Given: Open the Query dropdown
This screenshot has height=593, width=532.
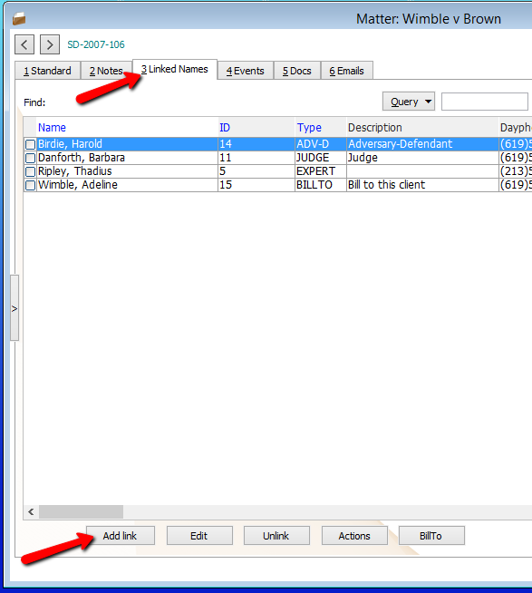Looking at the screenshot, I should pyautogui.click(x=409, y=102).
